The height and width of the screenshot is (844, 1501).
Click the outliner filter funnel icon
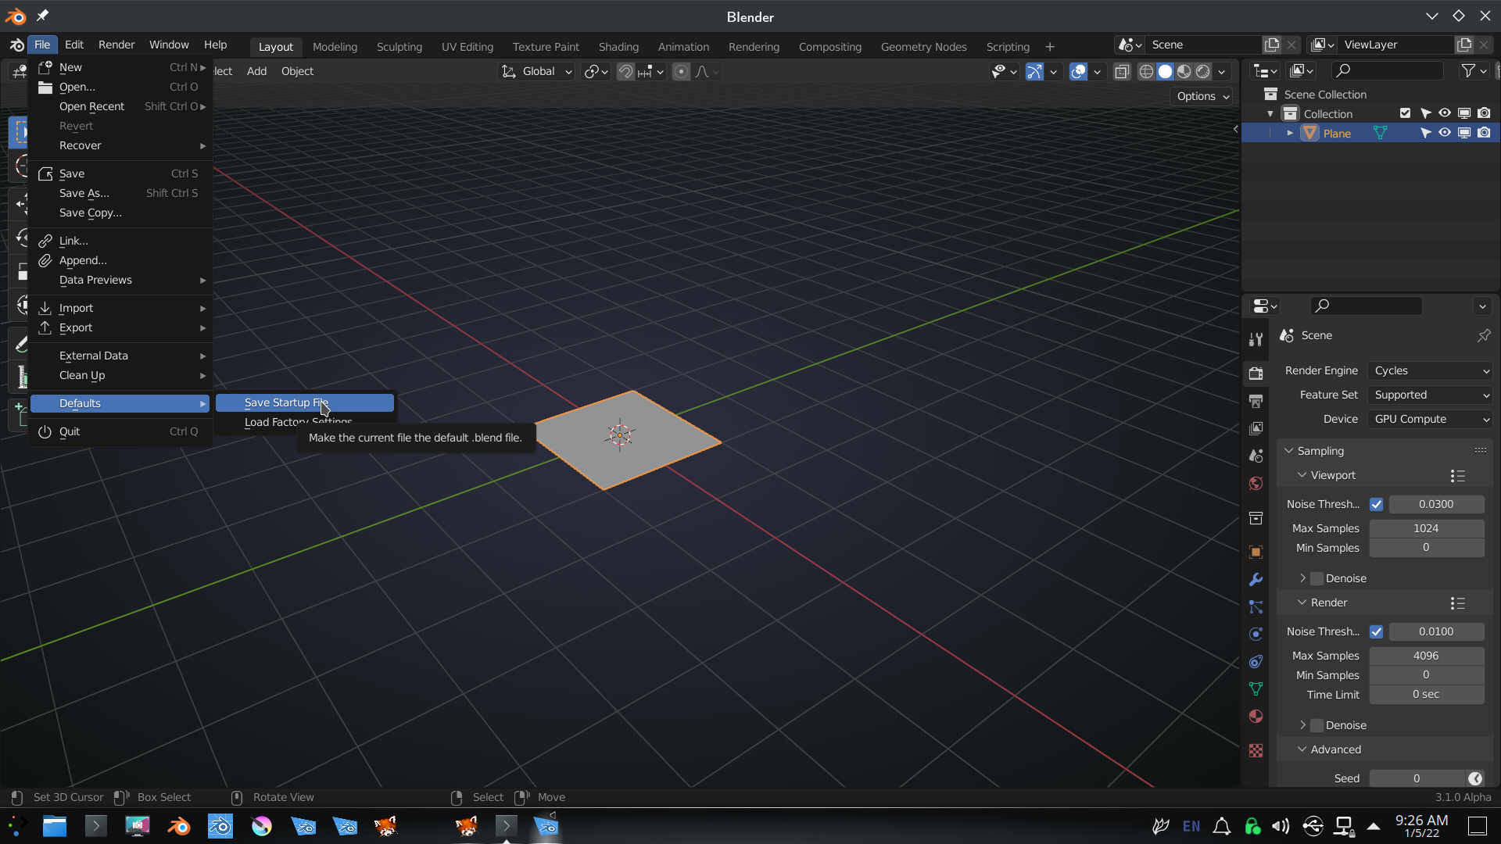click(x=1468, y=71)
